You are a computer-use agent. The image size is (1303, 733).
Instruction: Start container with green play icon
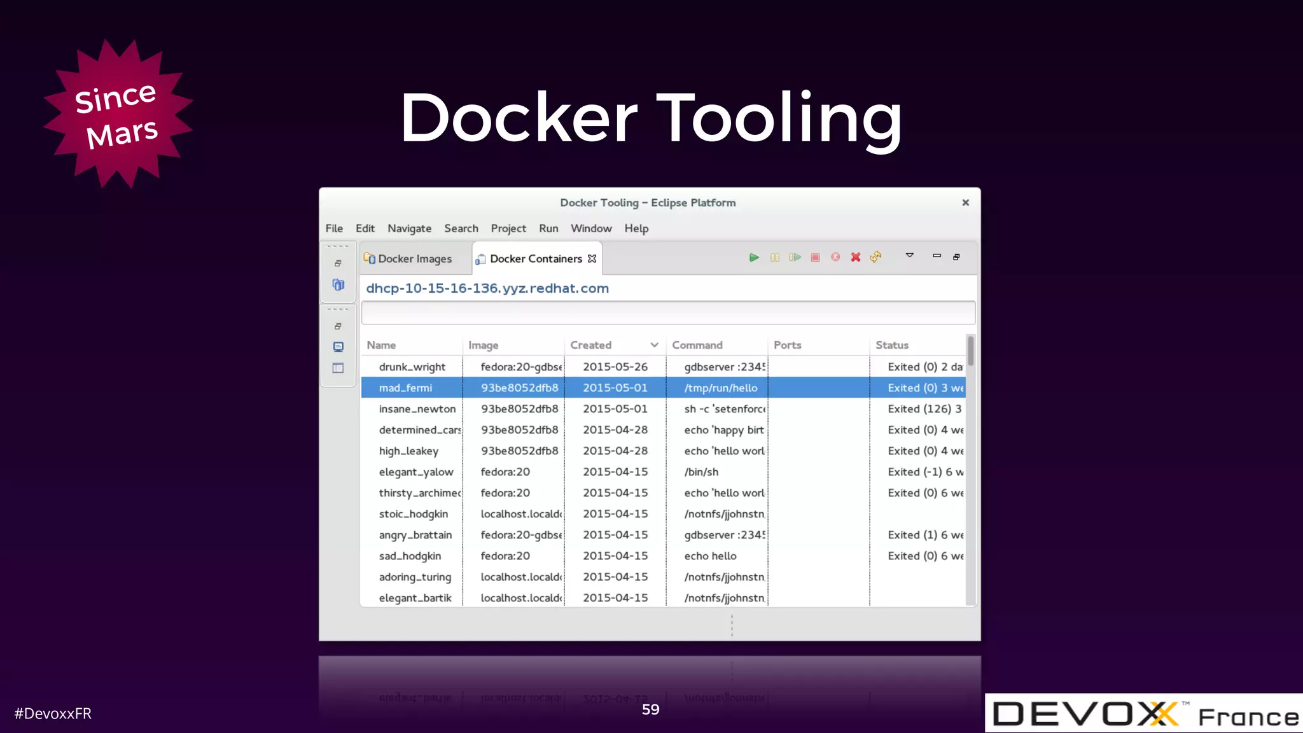[754, 258]
